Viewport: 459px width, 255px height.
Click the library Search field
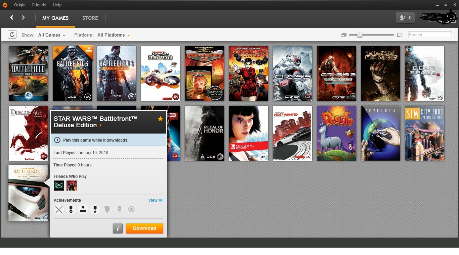point(430,35)
